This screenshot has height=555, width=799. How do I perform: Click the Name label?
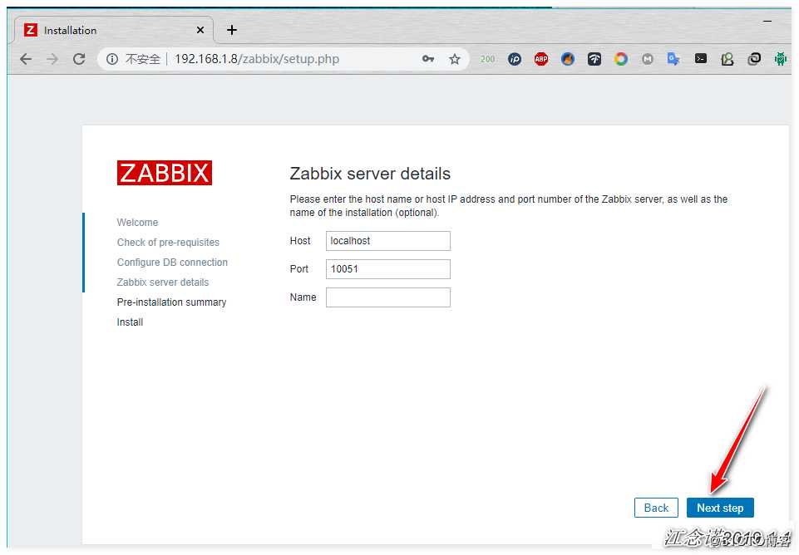303,297
